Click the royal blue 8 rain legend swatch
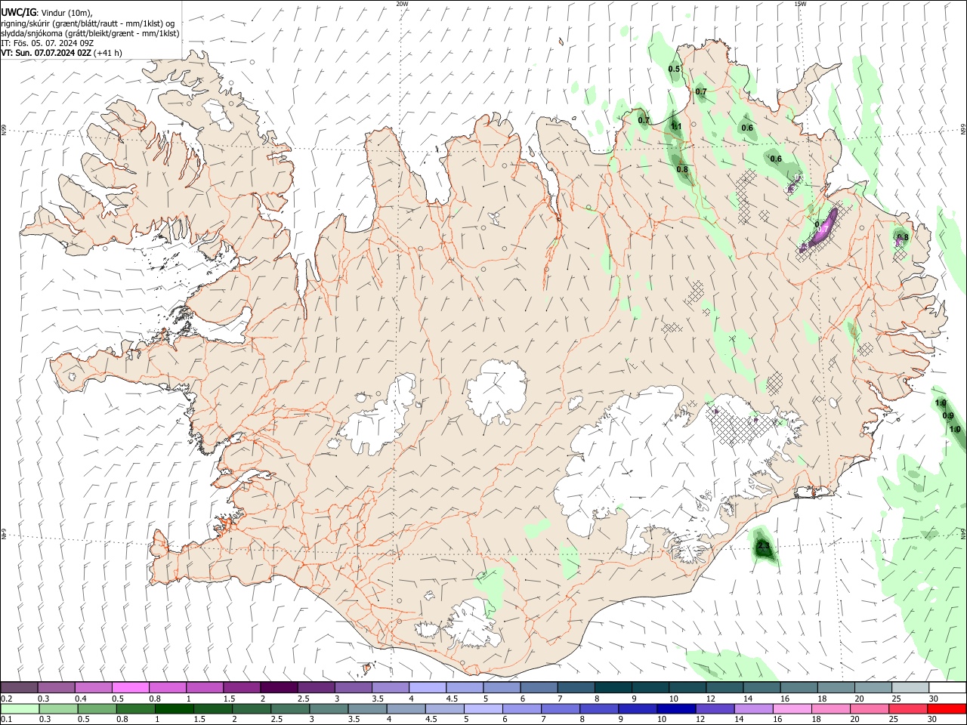Viewport: 967px width, 725px height. pos(598,708)
